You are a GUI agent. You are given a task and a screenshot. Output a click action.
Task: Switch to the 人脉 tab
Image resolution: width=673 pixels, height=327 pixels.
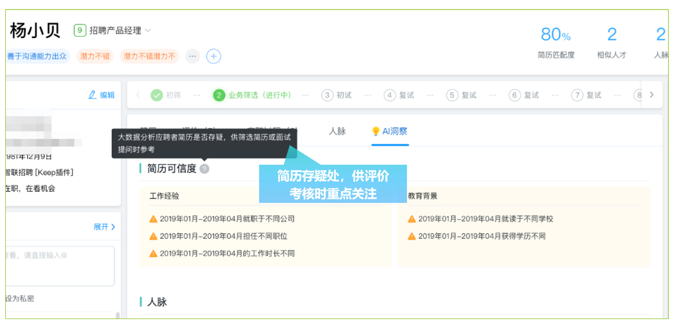coord(337,131)
